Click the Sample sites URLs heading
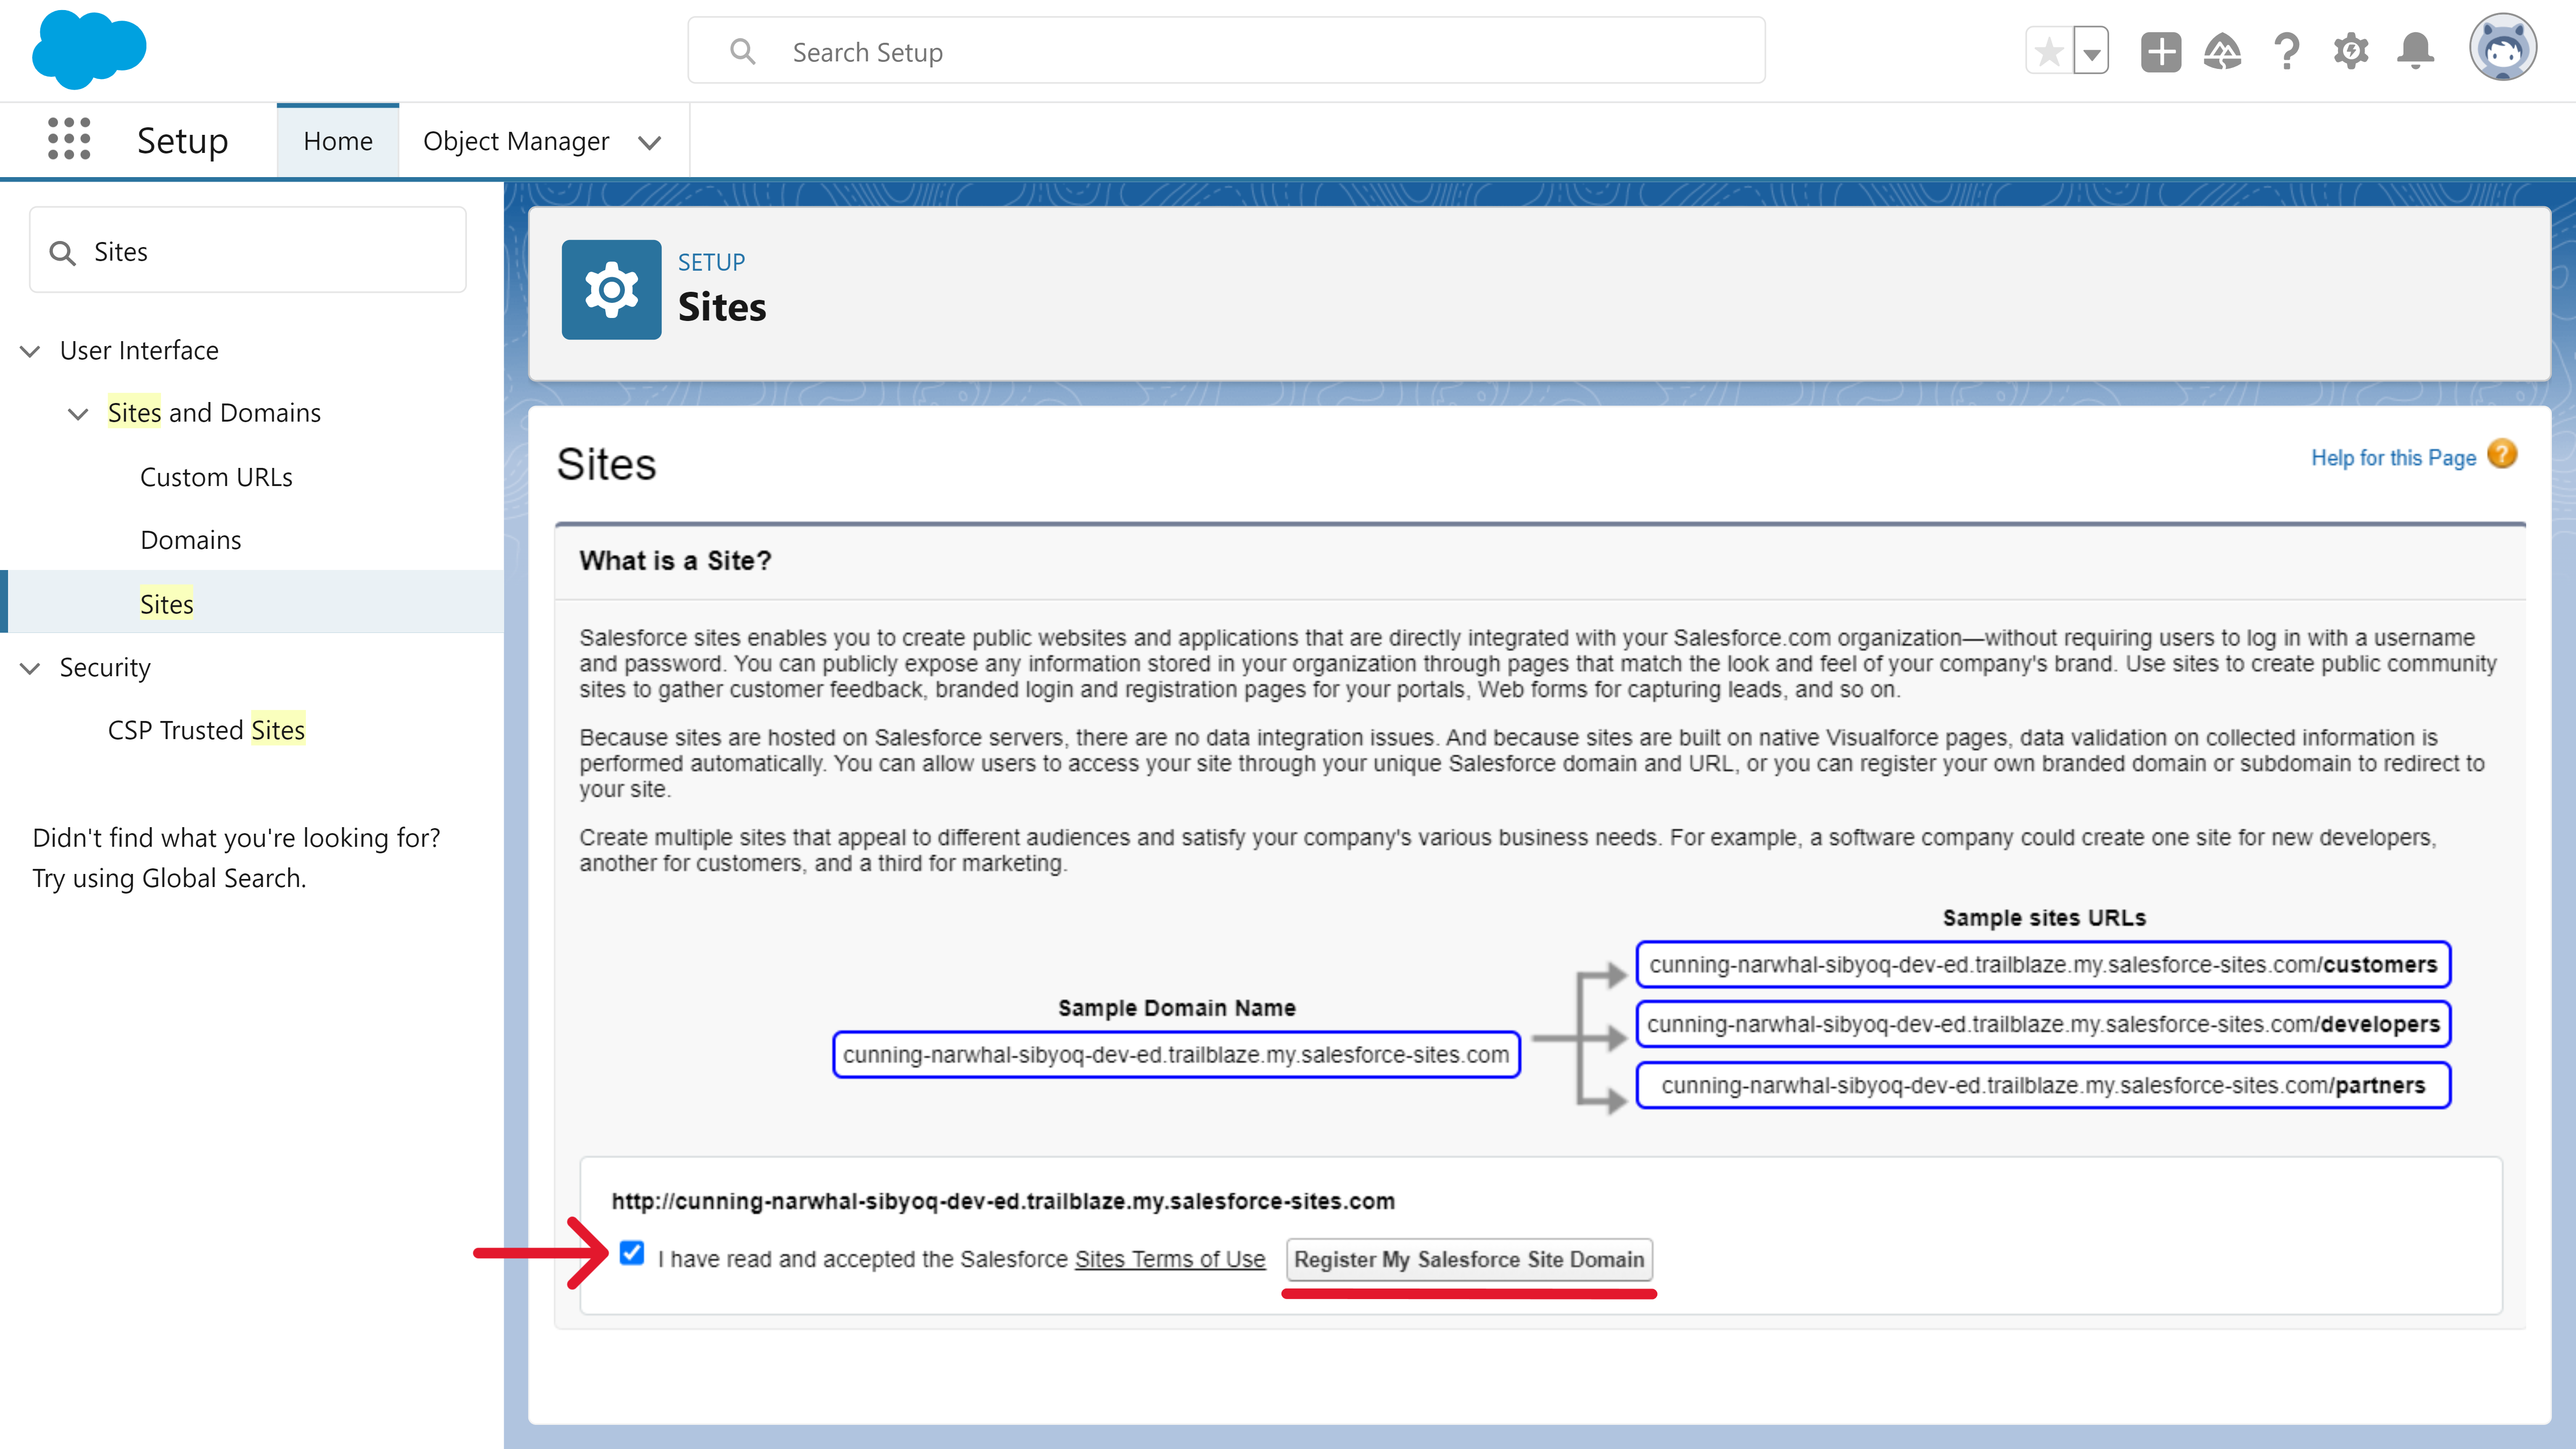The height and width of the screenshot is (1449, 2576). coord(2044,918)
